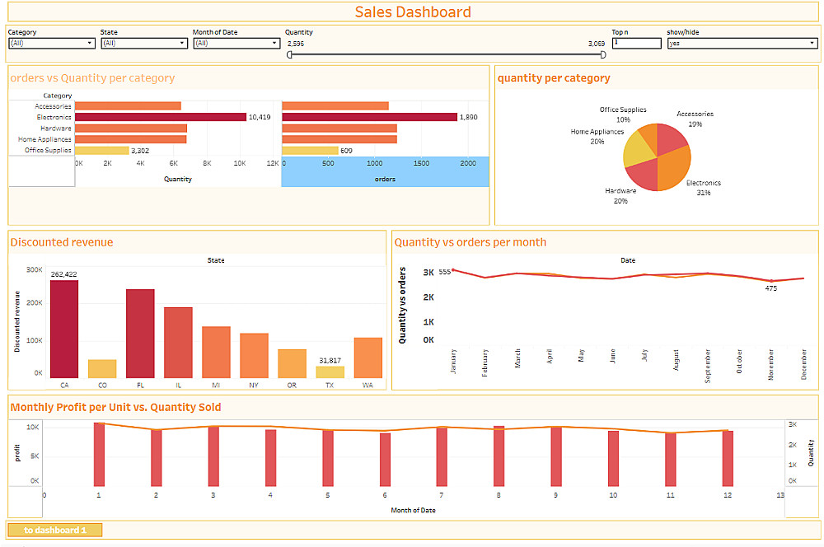Open the Month of Date filter dropdown
The image size is (824, 547).
(x=236, y=43)
